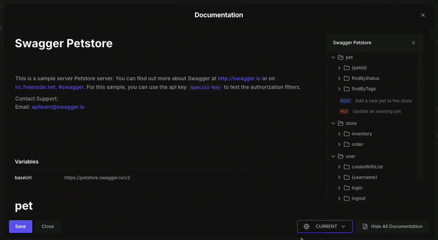Select the createWithList tree label
Viewport: 438px width, 240px height.
(x=367, y=167)
